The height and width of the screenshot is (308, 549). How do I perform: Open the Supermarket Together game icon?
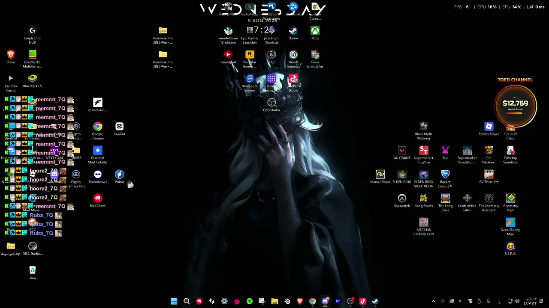click(423, 151)
